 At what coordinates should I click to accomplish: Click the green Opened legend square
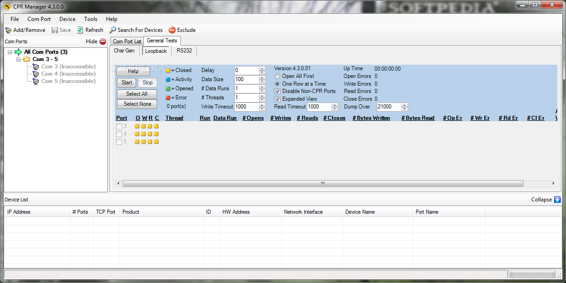tap(168, 89)
